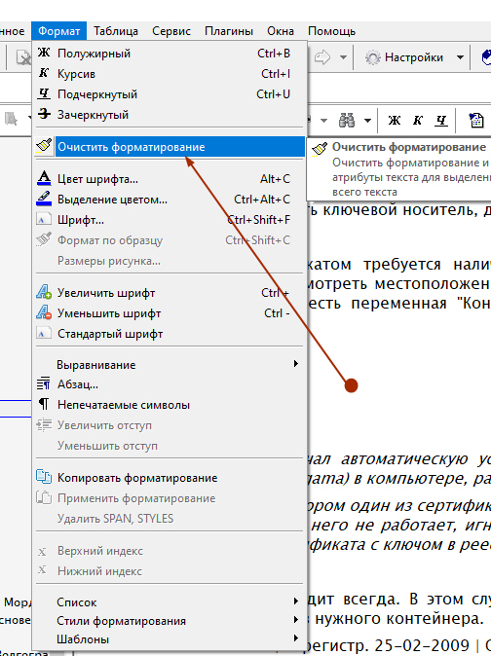Viewport: 491px width, 656px height.
Task: Click the Paragraph icon in the menu
Action: point(44,383)
